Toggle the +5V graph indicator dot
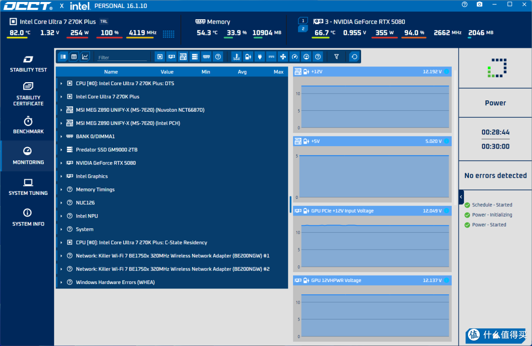Screen dimensions: 532x346 (x=446, y=141)
